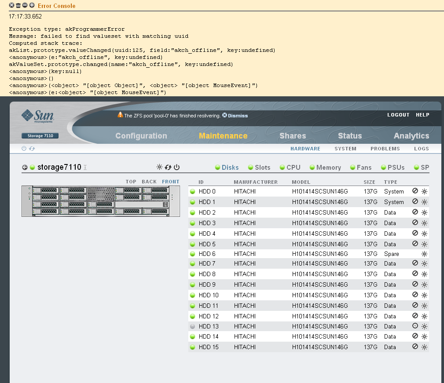Click the Sun Microsystems logo
This screenshot has height=383, width=444.
coord(38,116)
